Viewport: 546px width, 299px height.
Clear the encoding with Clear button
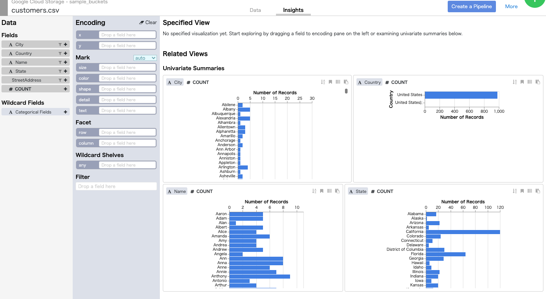point(148,23)
